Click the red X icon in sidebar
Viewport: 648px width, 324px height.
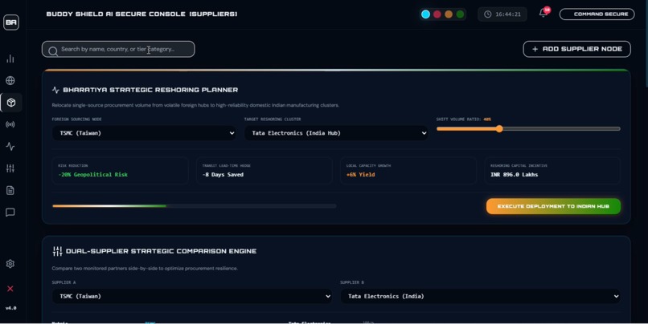coord(10,289)
